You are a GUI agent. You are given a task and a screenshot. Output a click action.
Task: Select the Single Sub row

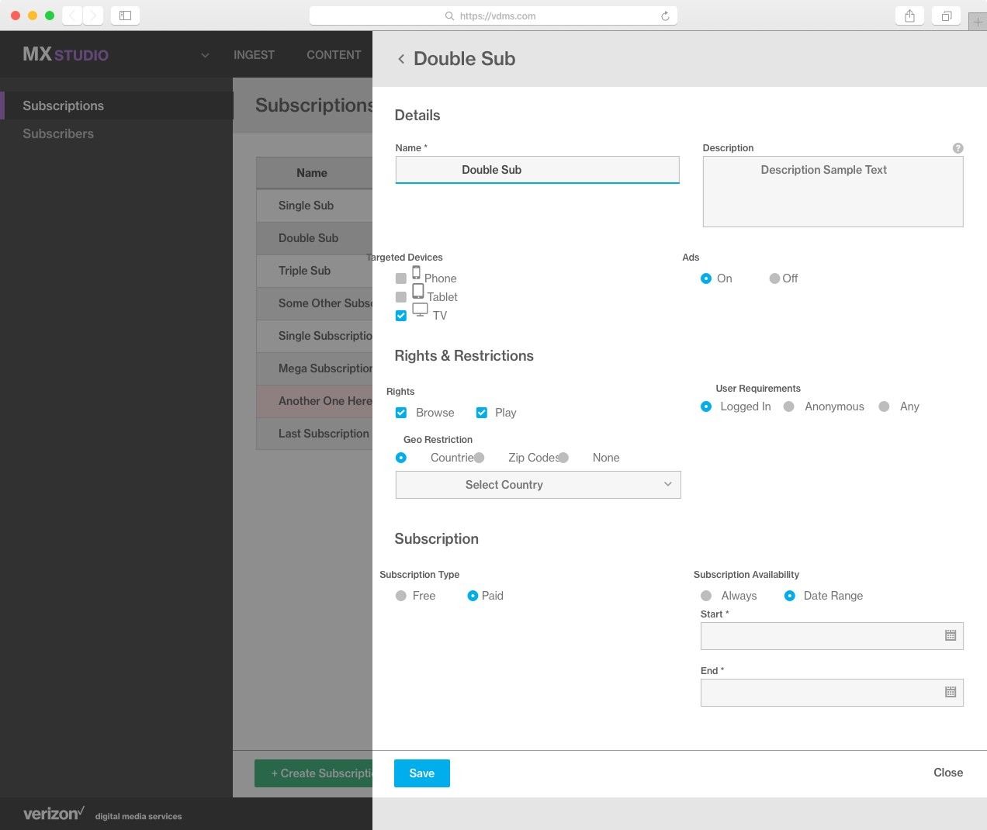click(314, 206)
